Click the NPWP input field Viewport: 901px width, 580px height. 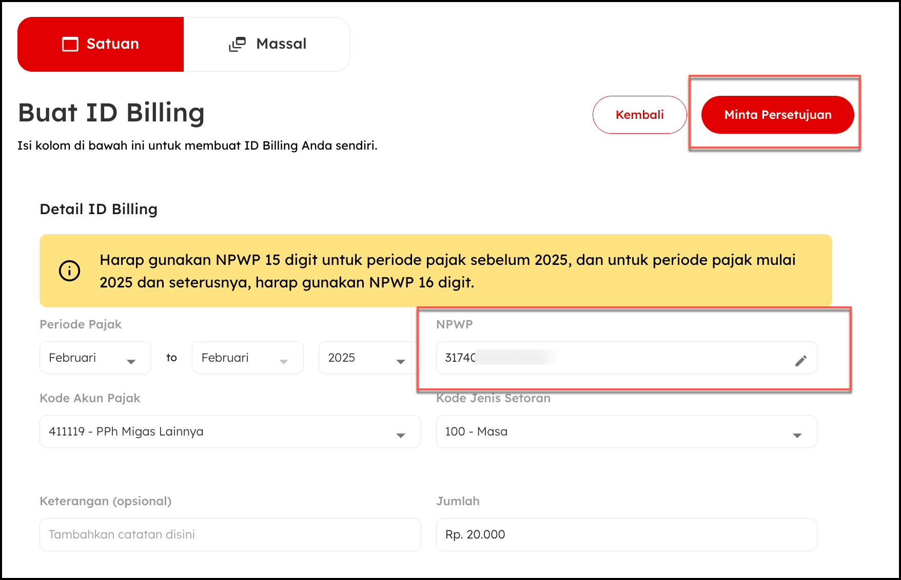[x=616, y=358]
